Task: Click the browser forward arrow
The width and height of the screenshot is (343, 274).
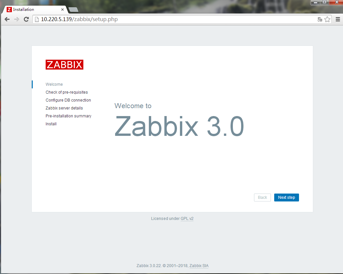Action: (17, 19)
